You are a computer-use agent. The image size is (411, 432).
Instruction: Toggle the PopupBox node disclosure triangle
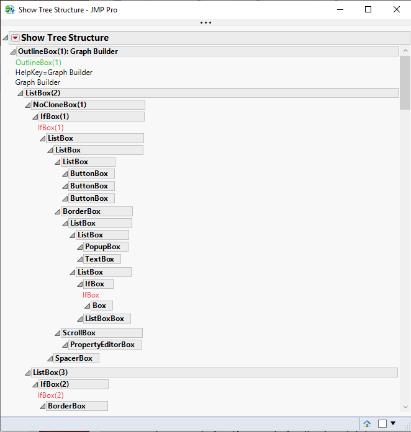(x=79, y=247)
